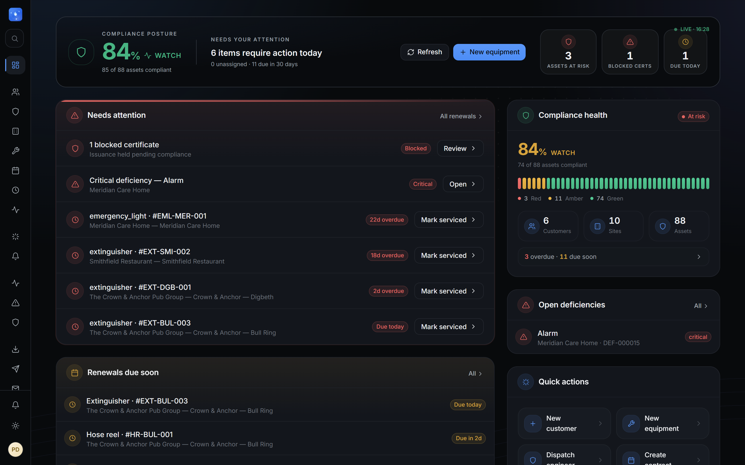
Task: Click the triangle icon in Open deficiencies header
Action: coord(526,305)
